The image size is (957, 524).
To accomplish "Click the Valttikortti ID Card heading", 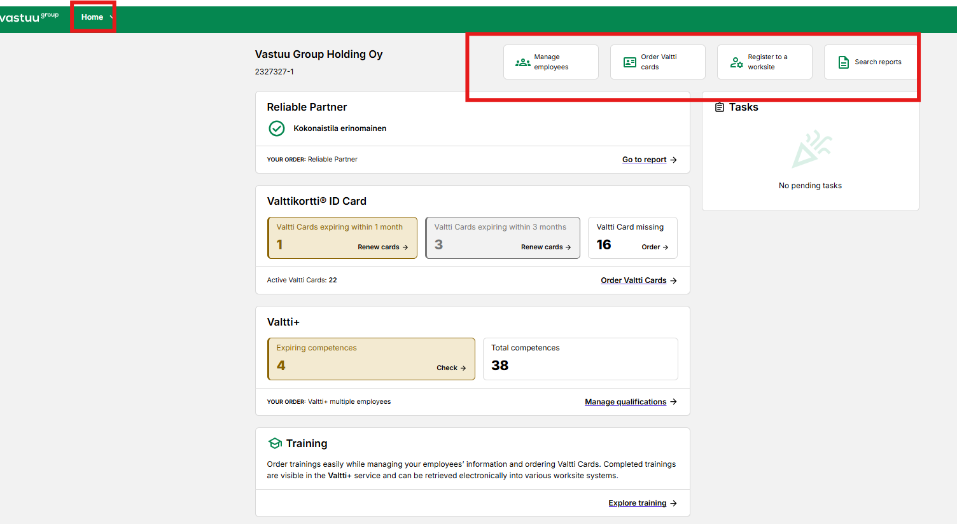I will (x=316, y=201).
